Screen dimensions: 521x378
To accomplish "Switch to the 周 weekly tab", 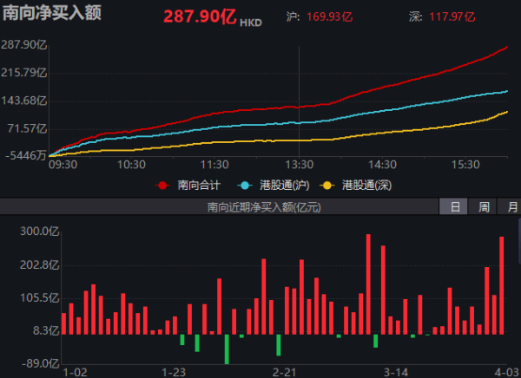I will point(484,206).
